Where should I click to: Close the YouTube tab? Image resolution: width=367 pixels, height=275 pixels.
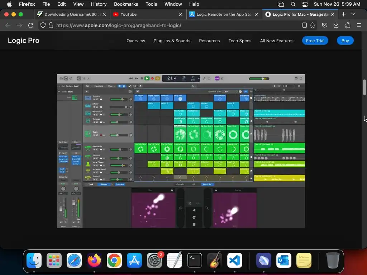[181, 14]
